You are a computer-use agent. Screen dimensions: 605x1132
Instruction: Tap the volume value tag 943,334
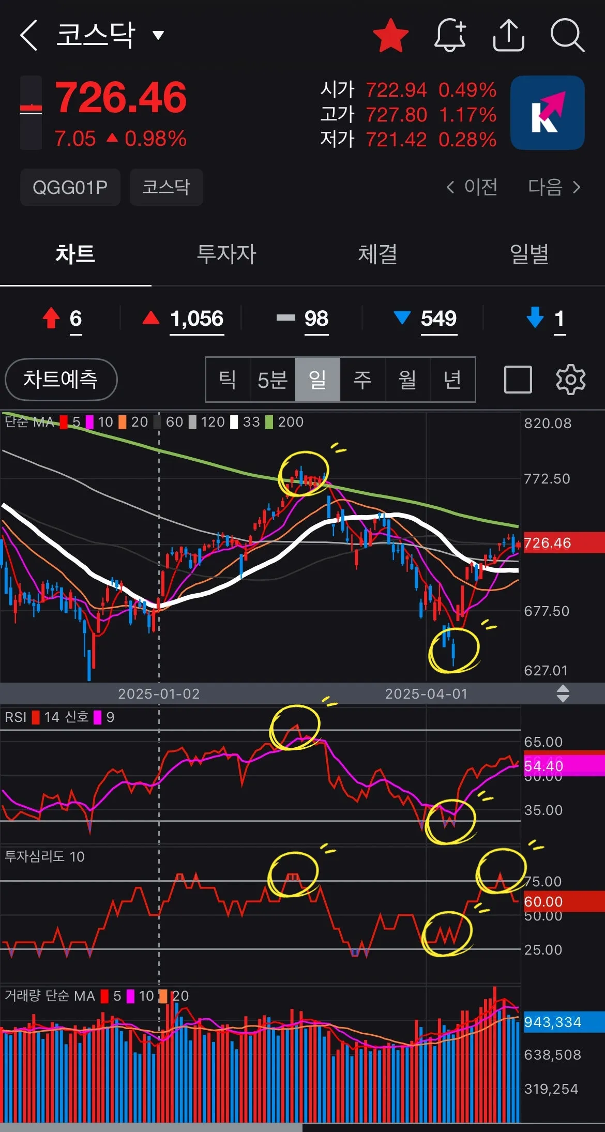tap(564, 1022)
